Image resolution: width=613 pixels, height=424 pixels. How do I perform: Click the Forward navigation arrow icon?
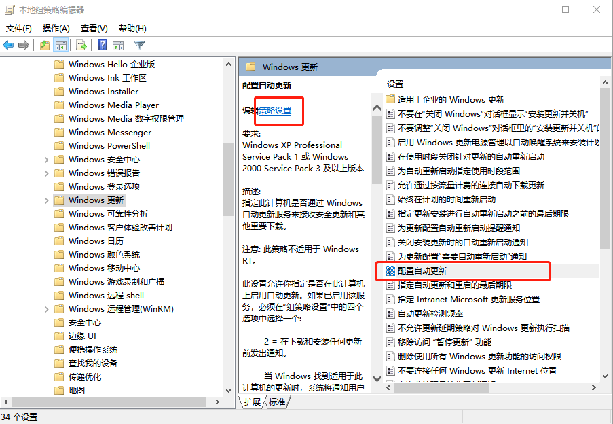(x=24, y=46)
